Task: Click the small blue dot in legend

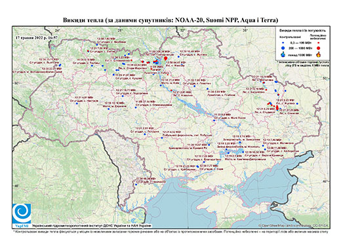Action: point(283,43)
